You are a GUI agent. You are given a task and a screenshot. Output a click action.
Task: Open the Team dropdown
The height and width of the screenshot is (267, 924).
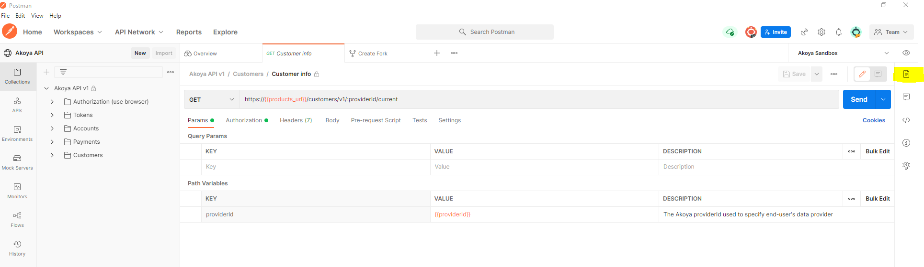[891, 32]
